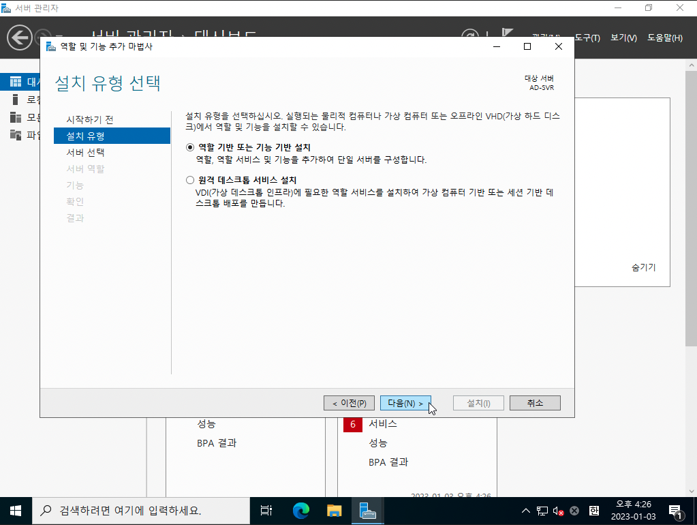Click the muted volume icon in the tray
This screenshot has height=525, width=697.
(x=558, y=511)
